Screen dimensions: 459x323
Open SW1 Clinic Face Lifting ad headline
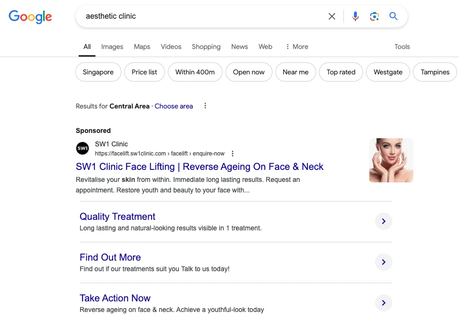coord(200,167)
